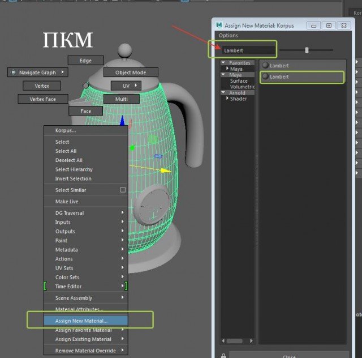Select Surface under the Maya category
This screenshot has width=362, height=358.
coord(239,81)
